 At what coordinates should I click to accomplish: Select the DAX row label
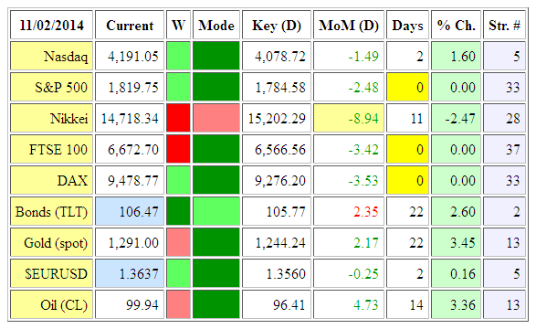pos(52,180)
